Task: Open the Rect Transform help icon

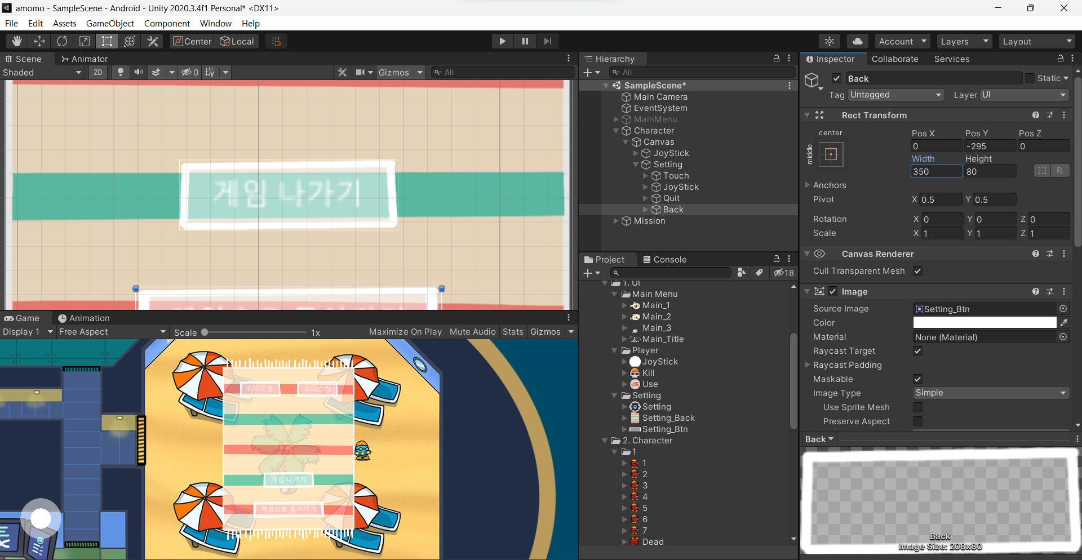Action: (1036, 115)
